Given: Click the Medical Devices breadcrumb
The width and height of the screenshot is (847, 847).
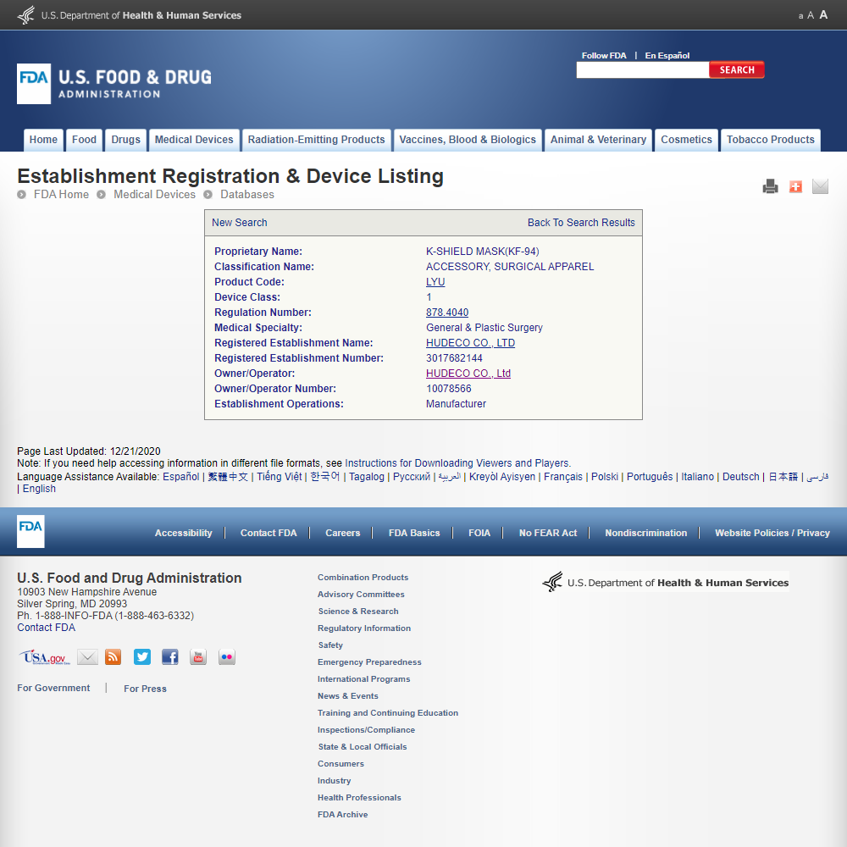Looking at the screenshot, I should click(154, 195).
